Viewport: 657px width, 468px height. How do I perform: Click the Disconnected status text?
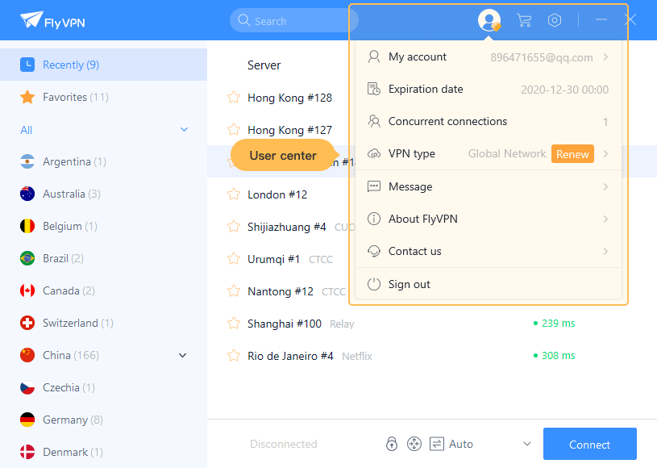pos(284,444)
